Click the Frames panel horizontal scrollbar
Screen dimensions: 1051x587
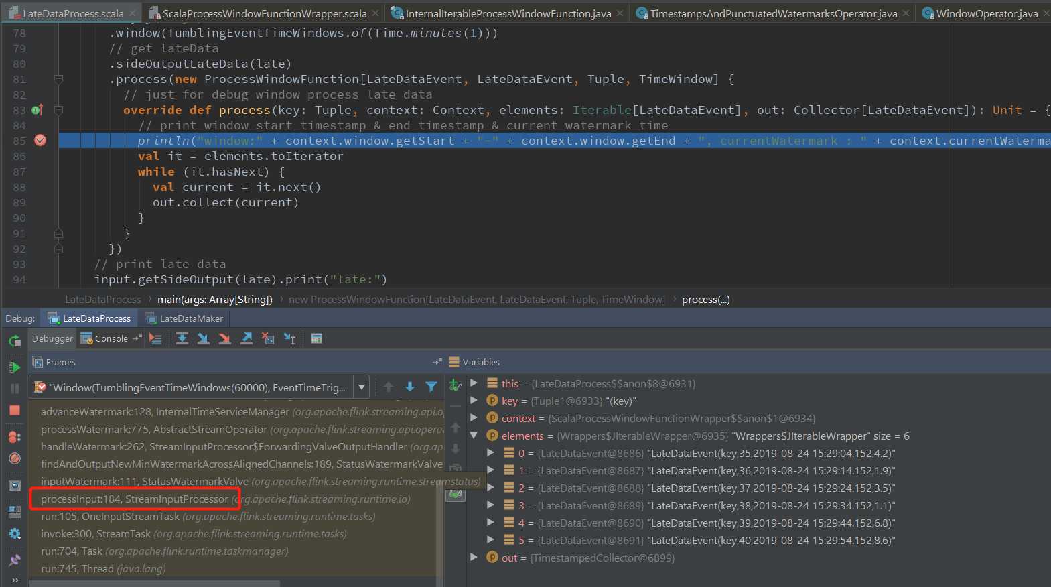coord(154,583)
